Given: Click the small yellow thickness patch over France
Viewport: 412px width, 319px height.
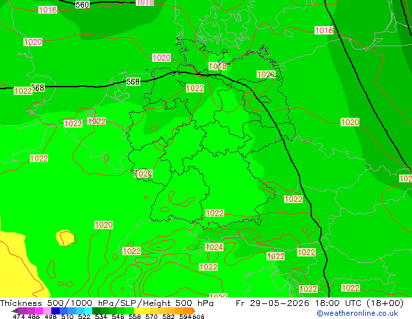Looking at the screenshot, I should coord(66,238).
